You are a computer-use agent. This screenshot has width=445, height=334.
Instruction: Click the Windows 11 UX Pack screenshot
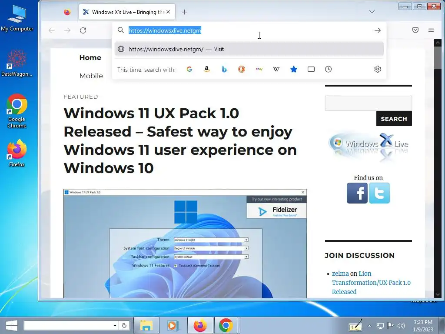(185, 244)
